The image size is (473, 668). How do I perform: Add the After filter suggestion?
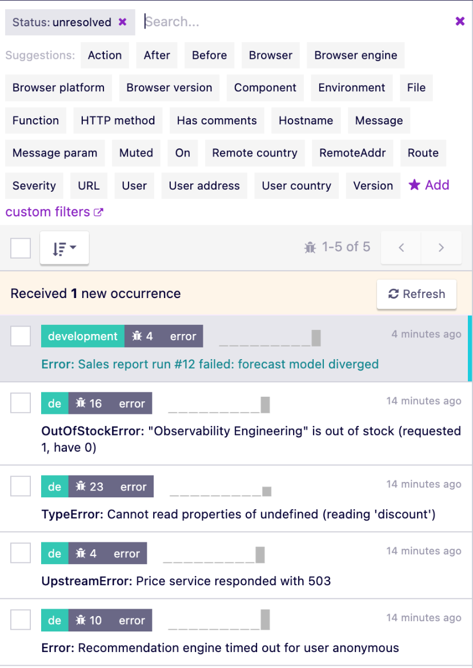(x=157, y=55)
